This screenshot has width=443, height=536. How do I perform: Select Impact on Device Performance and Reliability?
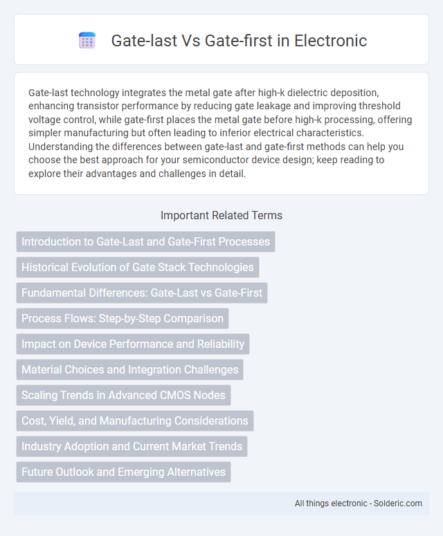[x=133, y=344]
